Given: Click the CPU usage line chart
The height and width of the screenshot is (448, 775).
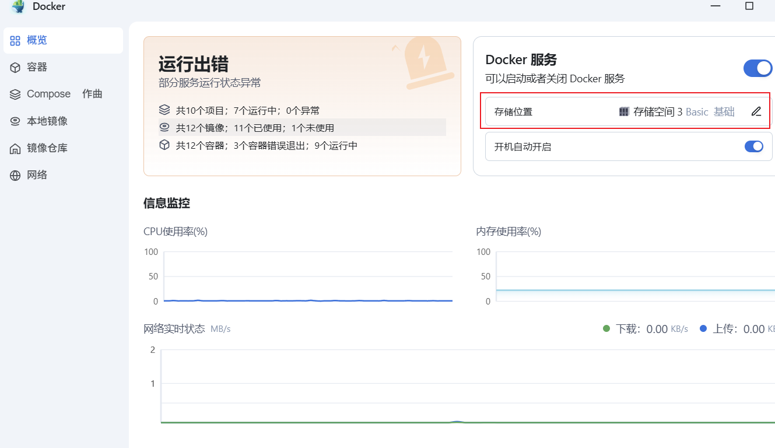Looking at the screenshot, I should (x=298, y=276).
